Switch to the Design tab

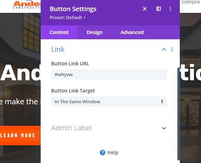click(95, 32)
